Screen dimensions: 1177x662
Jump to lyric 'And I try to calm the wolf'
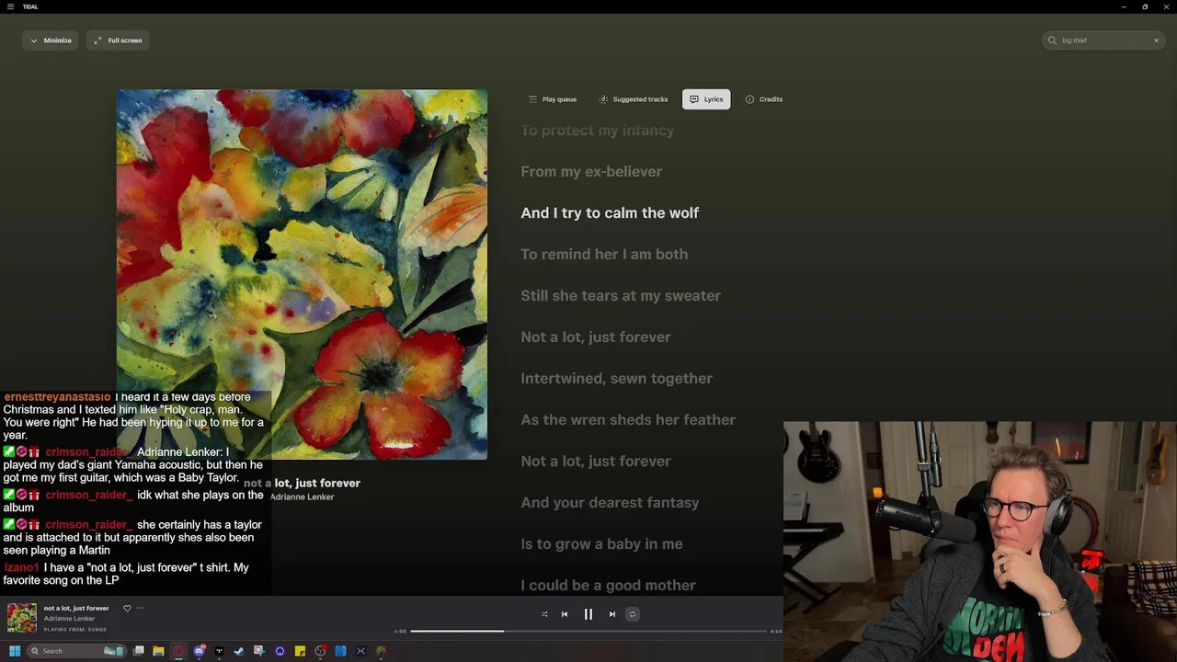(x=610, y=213)
